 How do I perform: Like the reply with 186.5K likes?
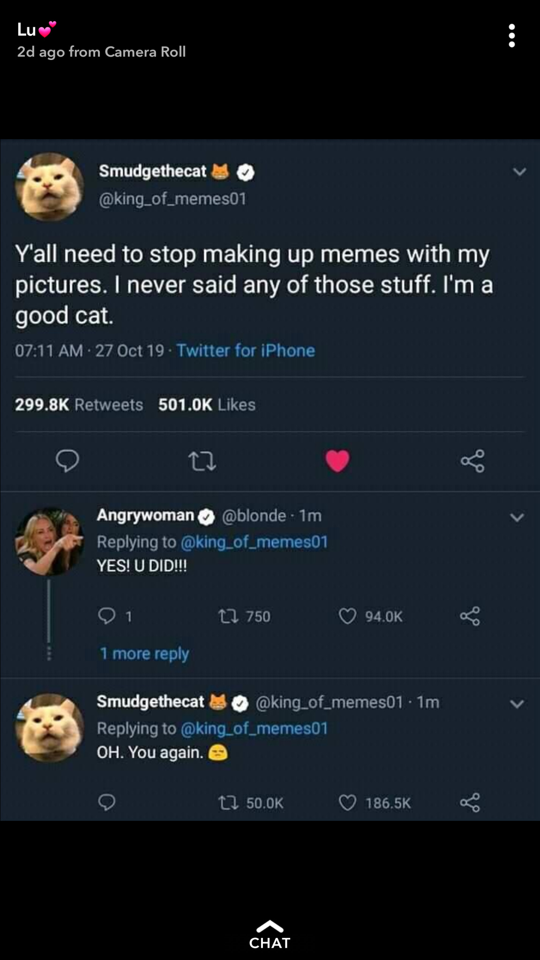347,802
